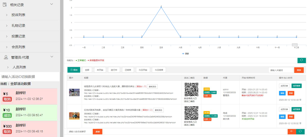
Task: Filter activities by 进行中 tab
Action: point(114,70)
